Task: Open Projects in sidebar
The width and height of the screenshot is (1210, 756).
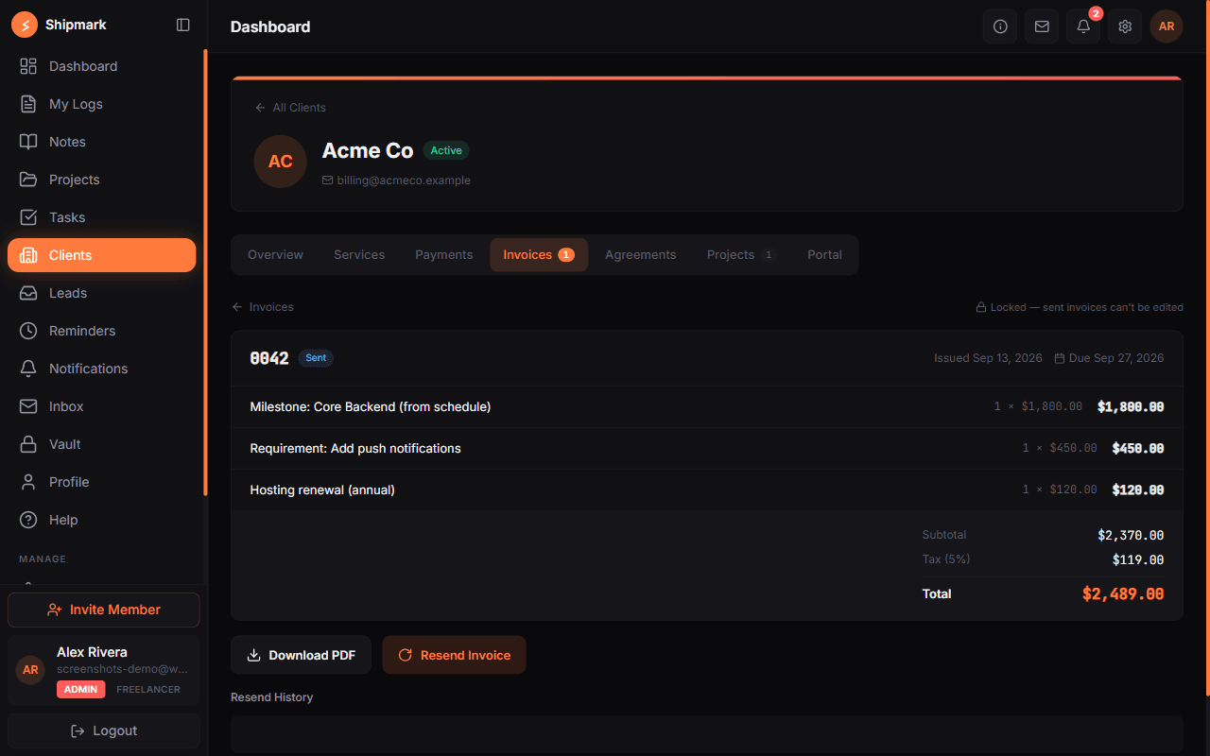Action: [x=102, y=180]
